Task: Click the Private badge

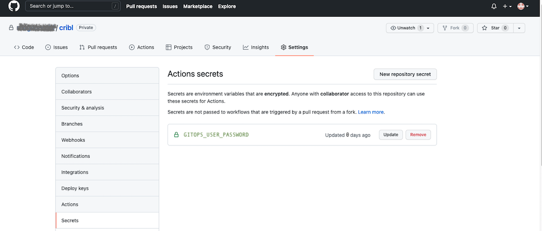Action: click(86, 28)
